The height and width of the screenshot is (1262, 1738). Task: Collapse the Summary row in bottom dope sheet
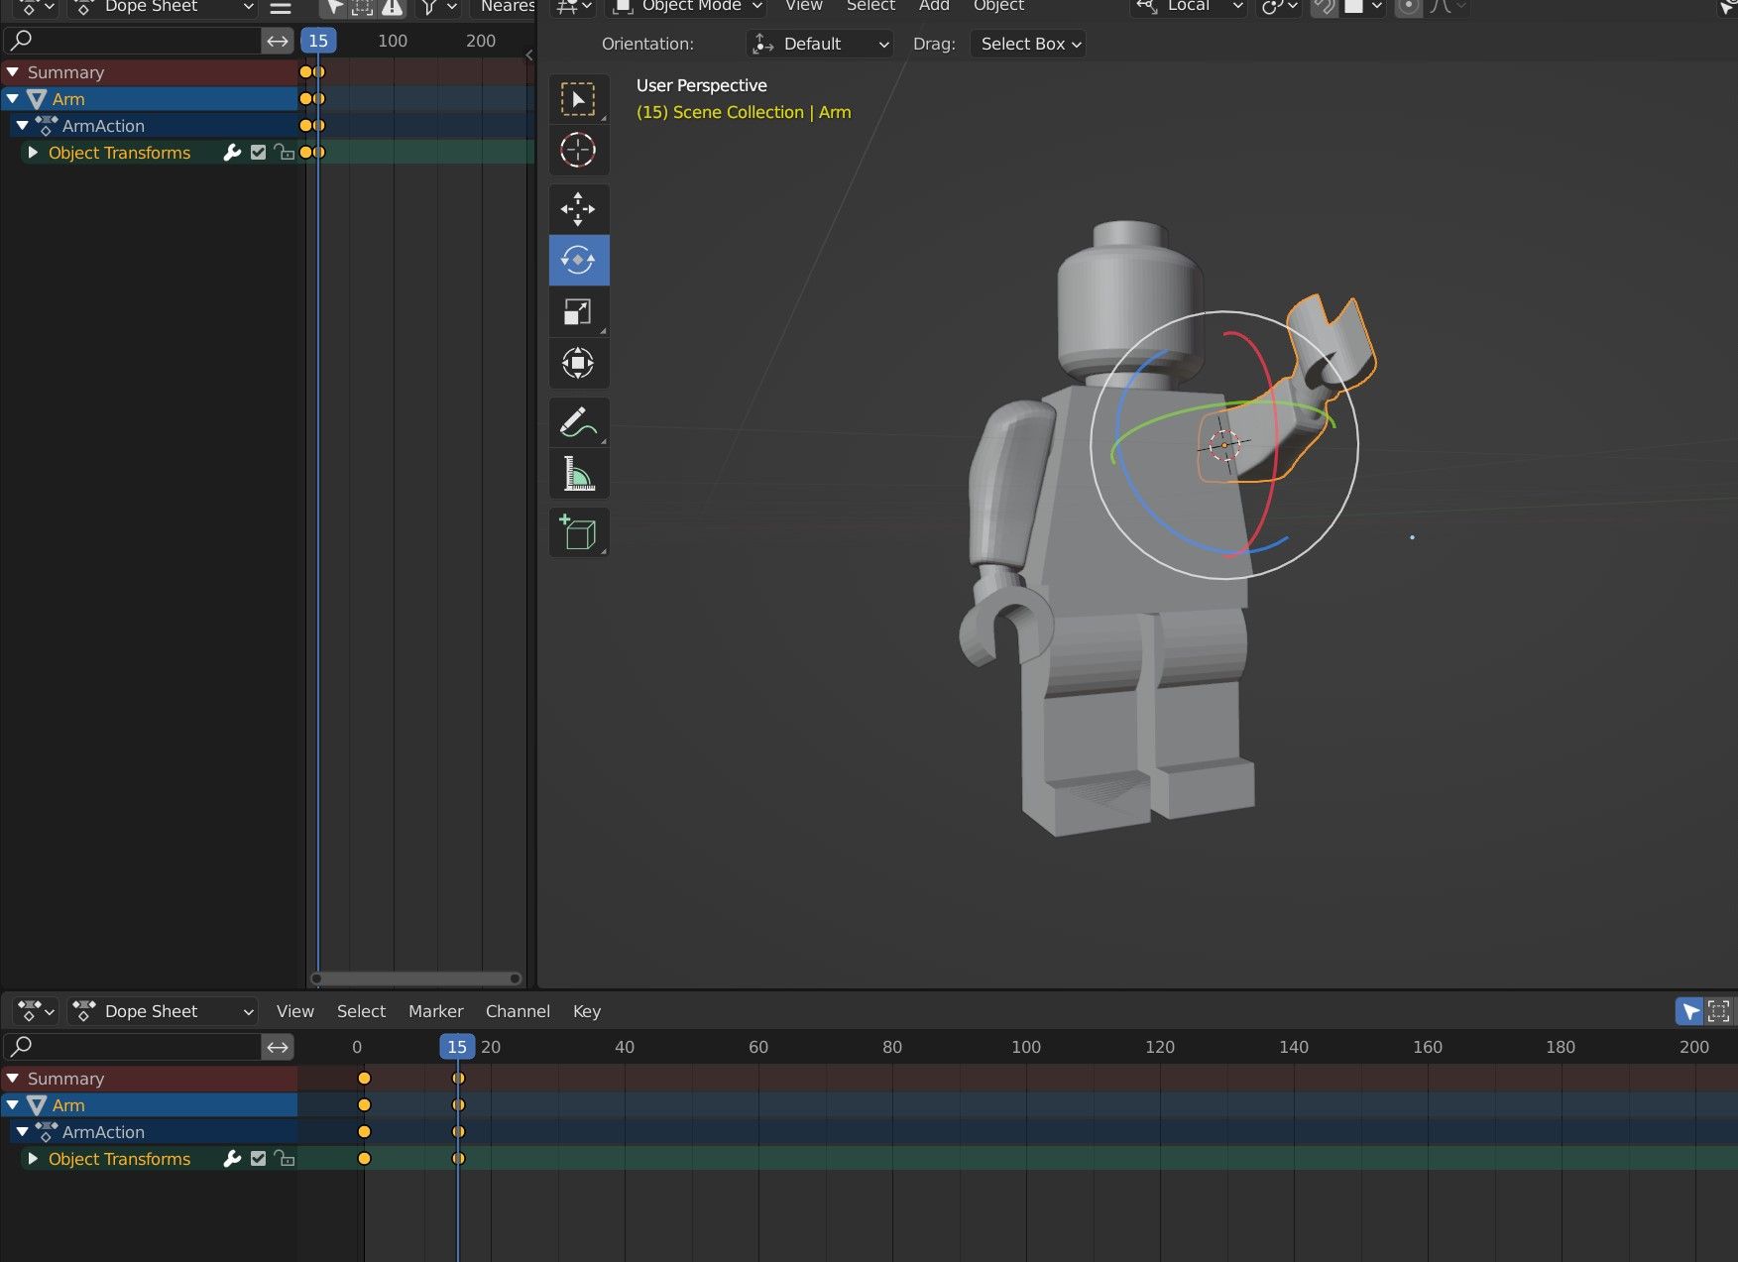[13, 1079]
